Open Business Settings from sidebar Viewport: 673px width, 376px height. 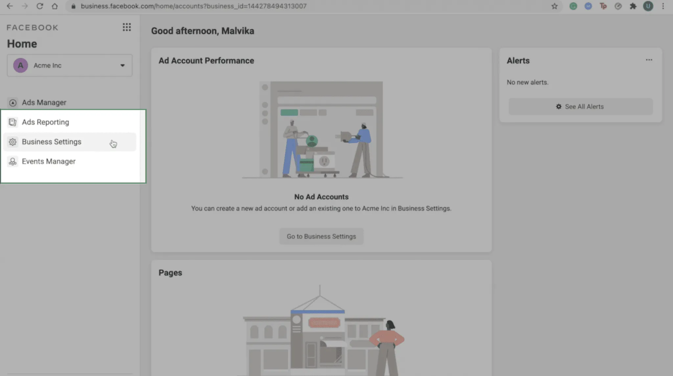point(70,142)
